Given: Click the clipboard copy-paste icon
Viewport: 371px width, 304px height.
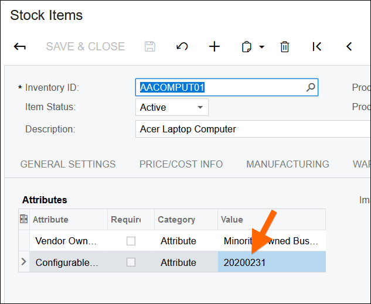Looking at the screenshot, I should point(247,47).
